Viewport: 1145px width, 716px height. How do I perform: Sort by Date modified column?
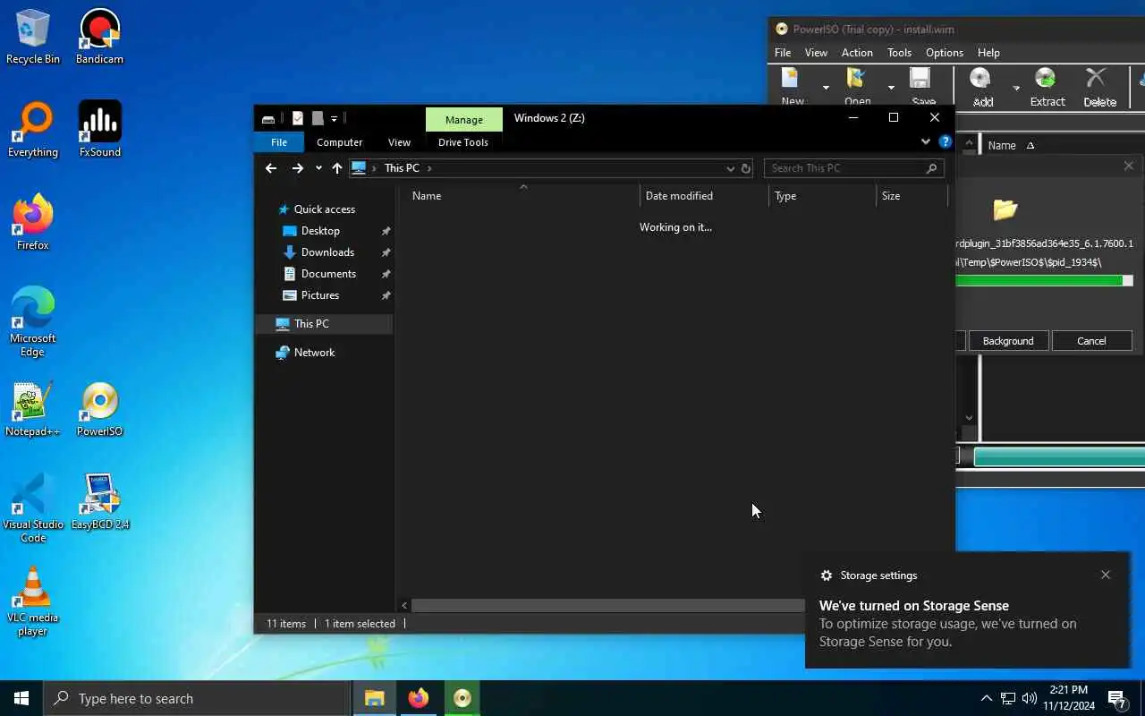click(x=705, y=196)
